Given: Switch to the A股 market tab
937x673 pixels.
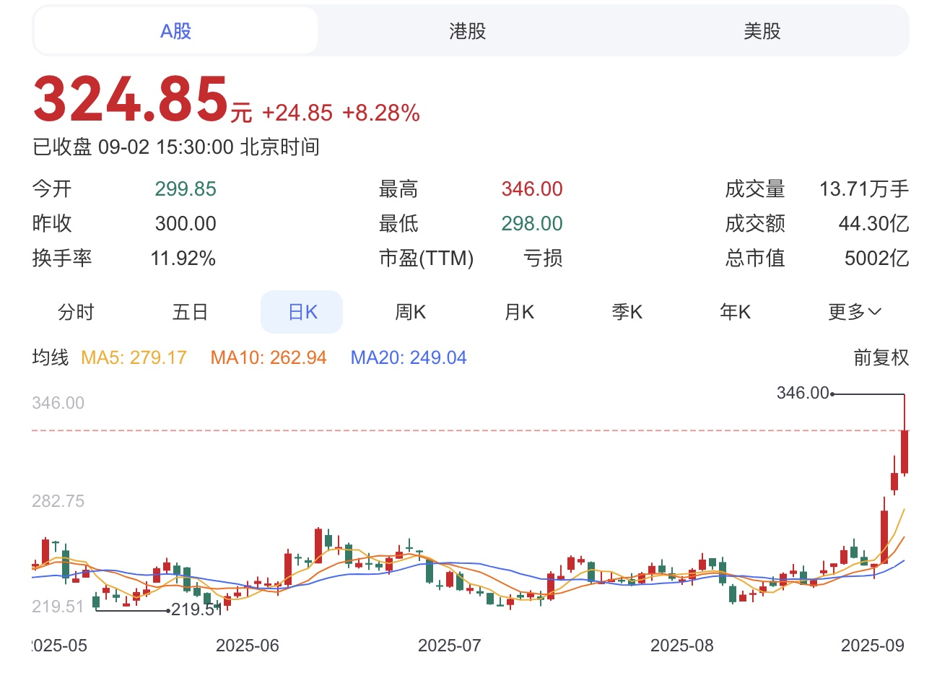Looking at the screenshot, I should pos(175,31).
